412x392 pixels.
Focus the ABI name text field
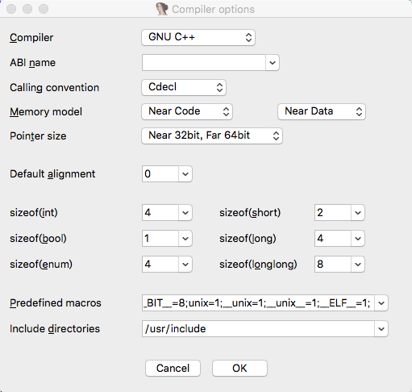204,63
